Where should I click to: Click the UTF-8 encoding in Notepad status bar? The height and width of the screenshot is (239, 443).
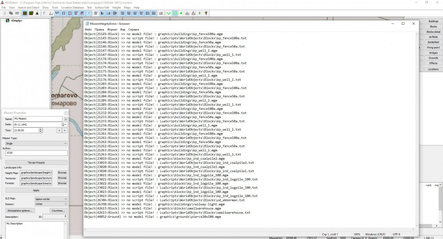[396, 234]
